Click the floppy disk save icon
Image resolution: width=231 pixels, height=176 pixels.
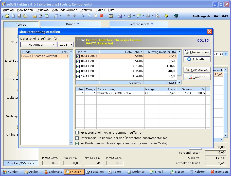19,16
